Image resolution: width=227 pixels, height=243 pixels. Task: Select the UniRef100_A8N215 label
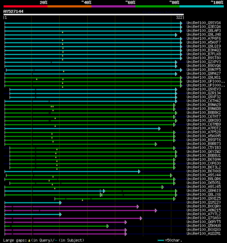[204, 210]
